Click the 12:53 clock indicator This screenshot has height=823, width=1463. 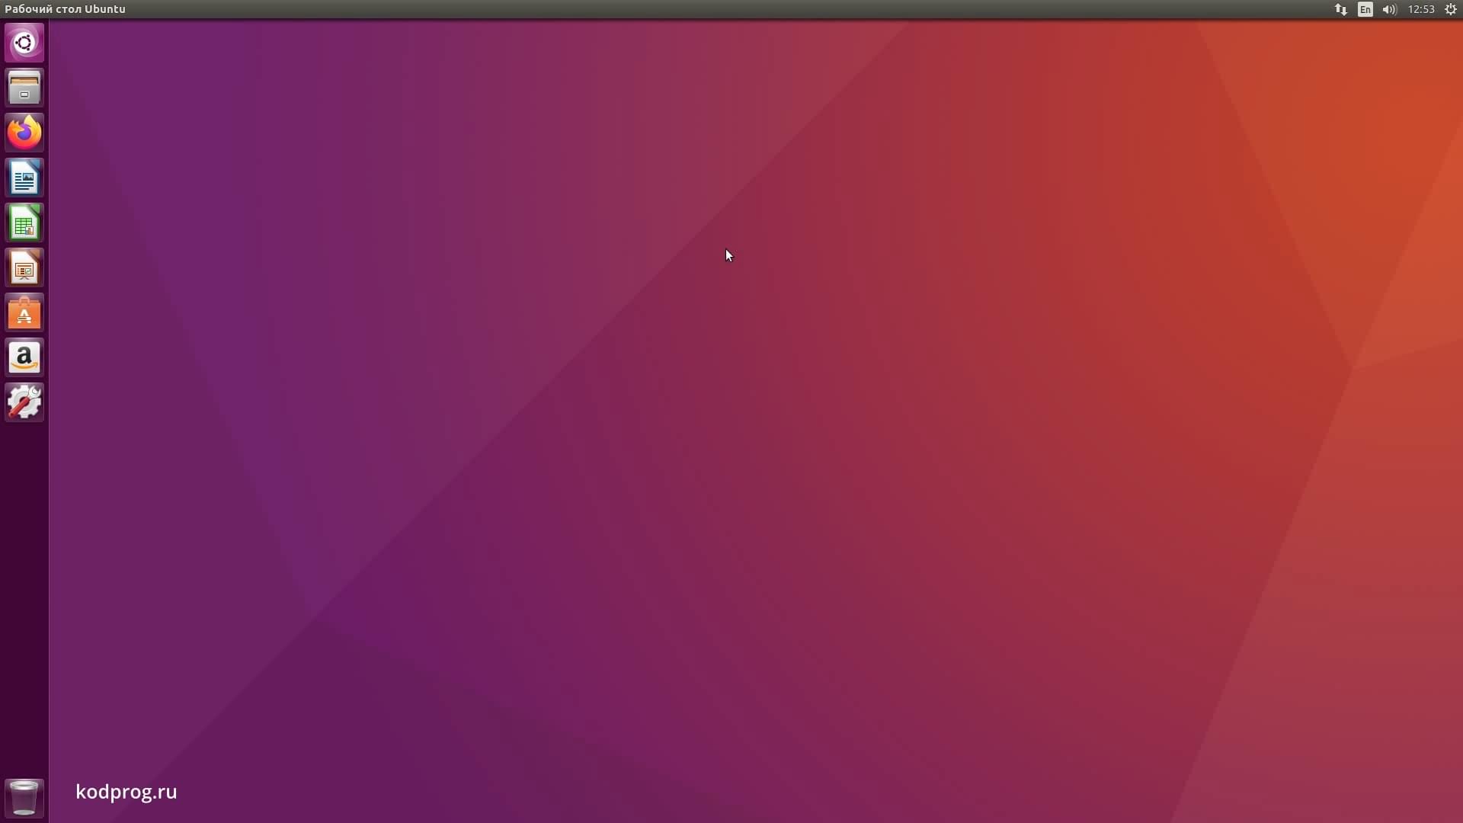click(x=1421, y=9)
